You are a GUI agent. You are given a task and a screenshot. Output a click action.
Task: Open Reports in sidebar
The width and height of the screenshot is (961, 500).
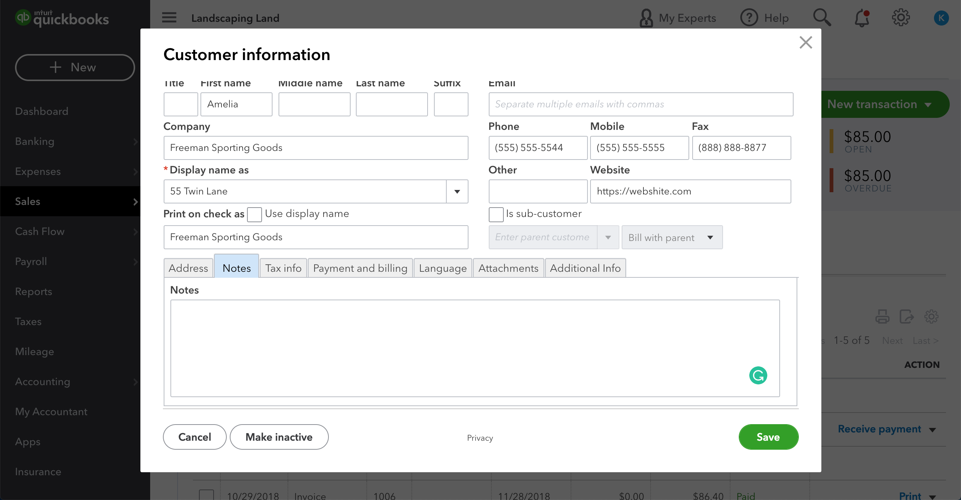coord(33,292)
